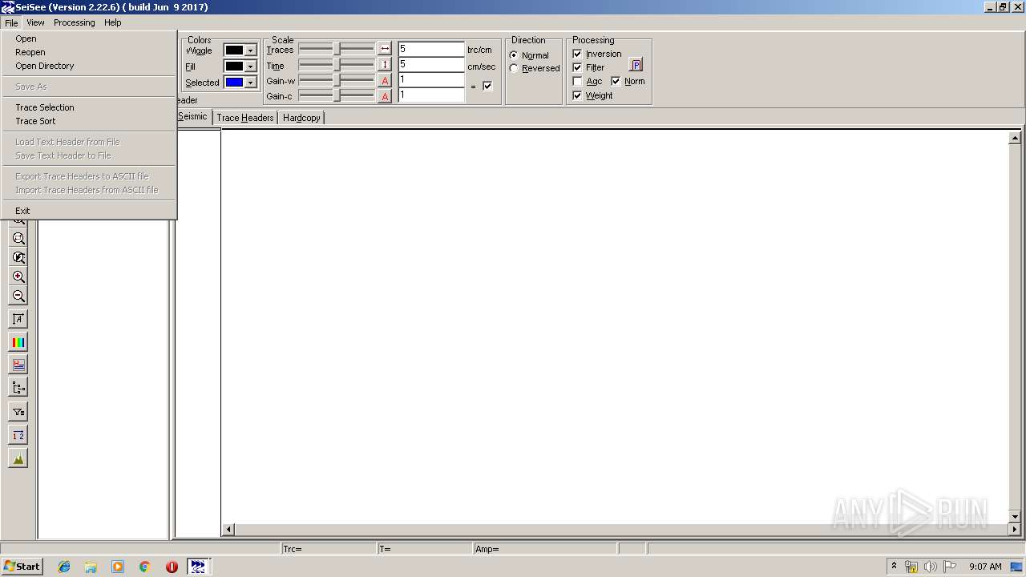This screenshot has height=577, width=1026.
Task: Click the Gain-c reset A button
Action: pyautogui.click(x=385, y=96)
